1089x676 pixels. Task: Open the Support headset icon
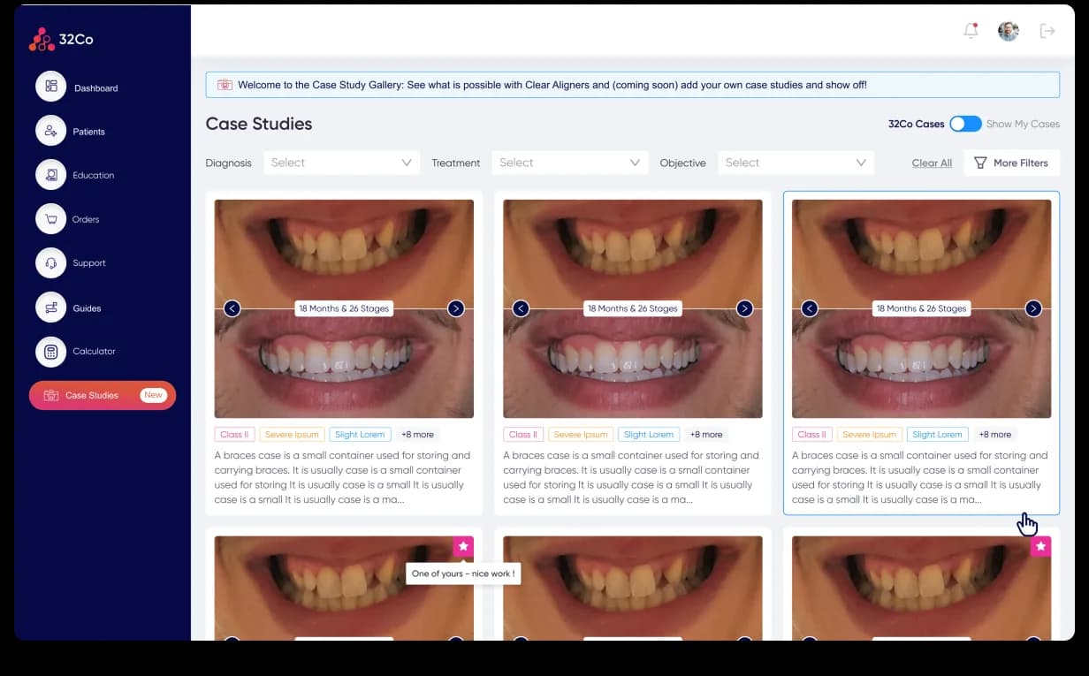pos(51,262)
